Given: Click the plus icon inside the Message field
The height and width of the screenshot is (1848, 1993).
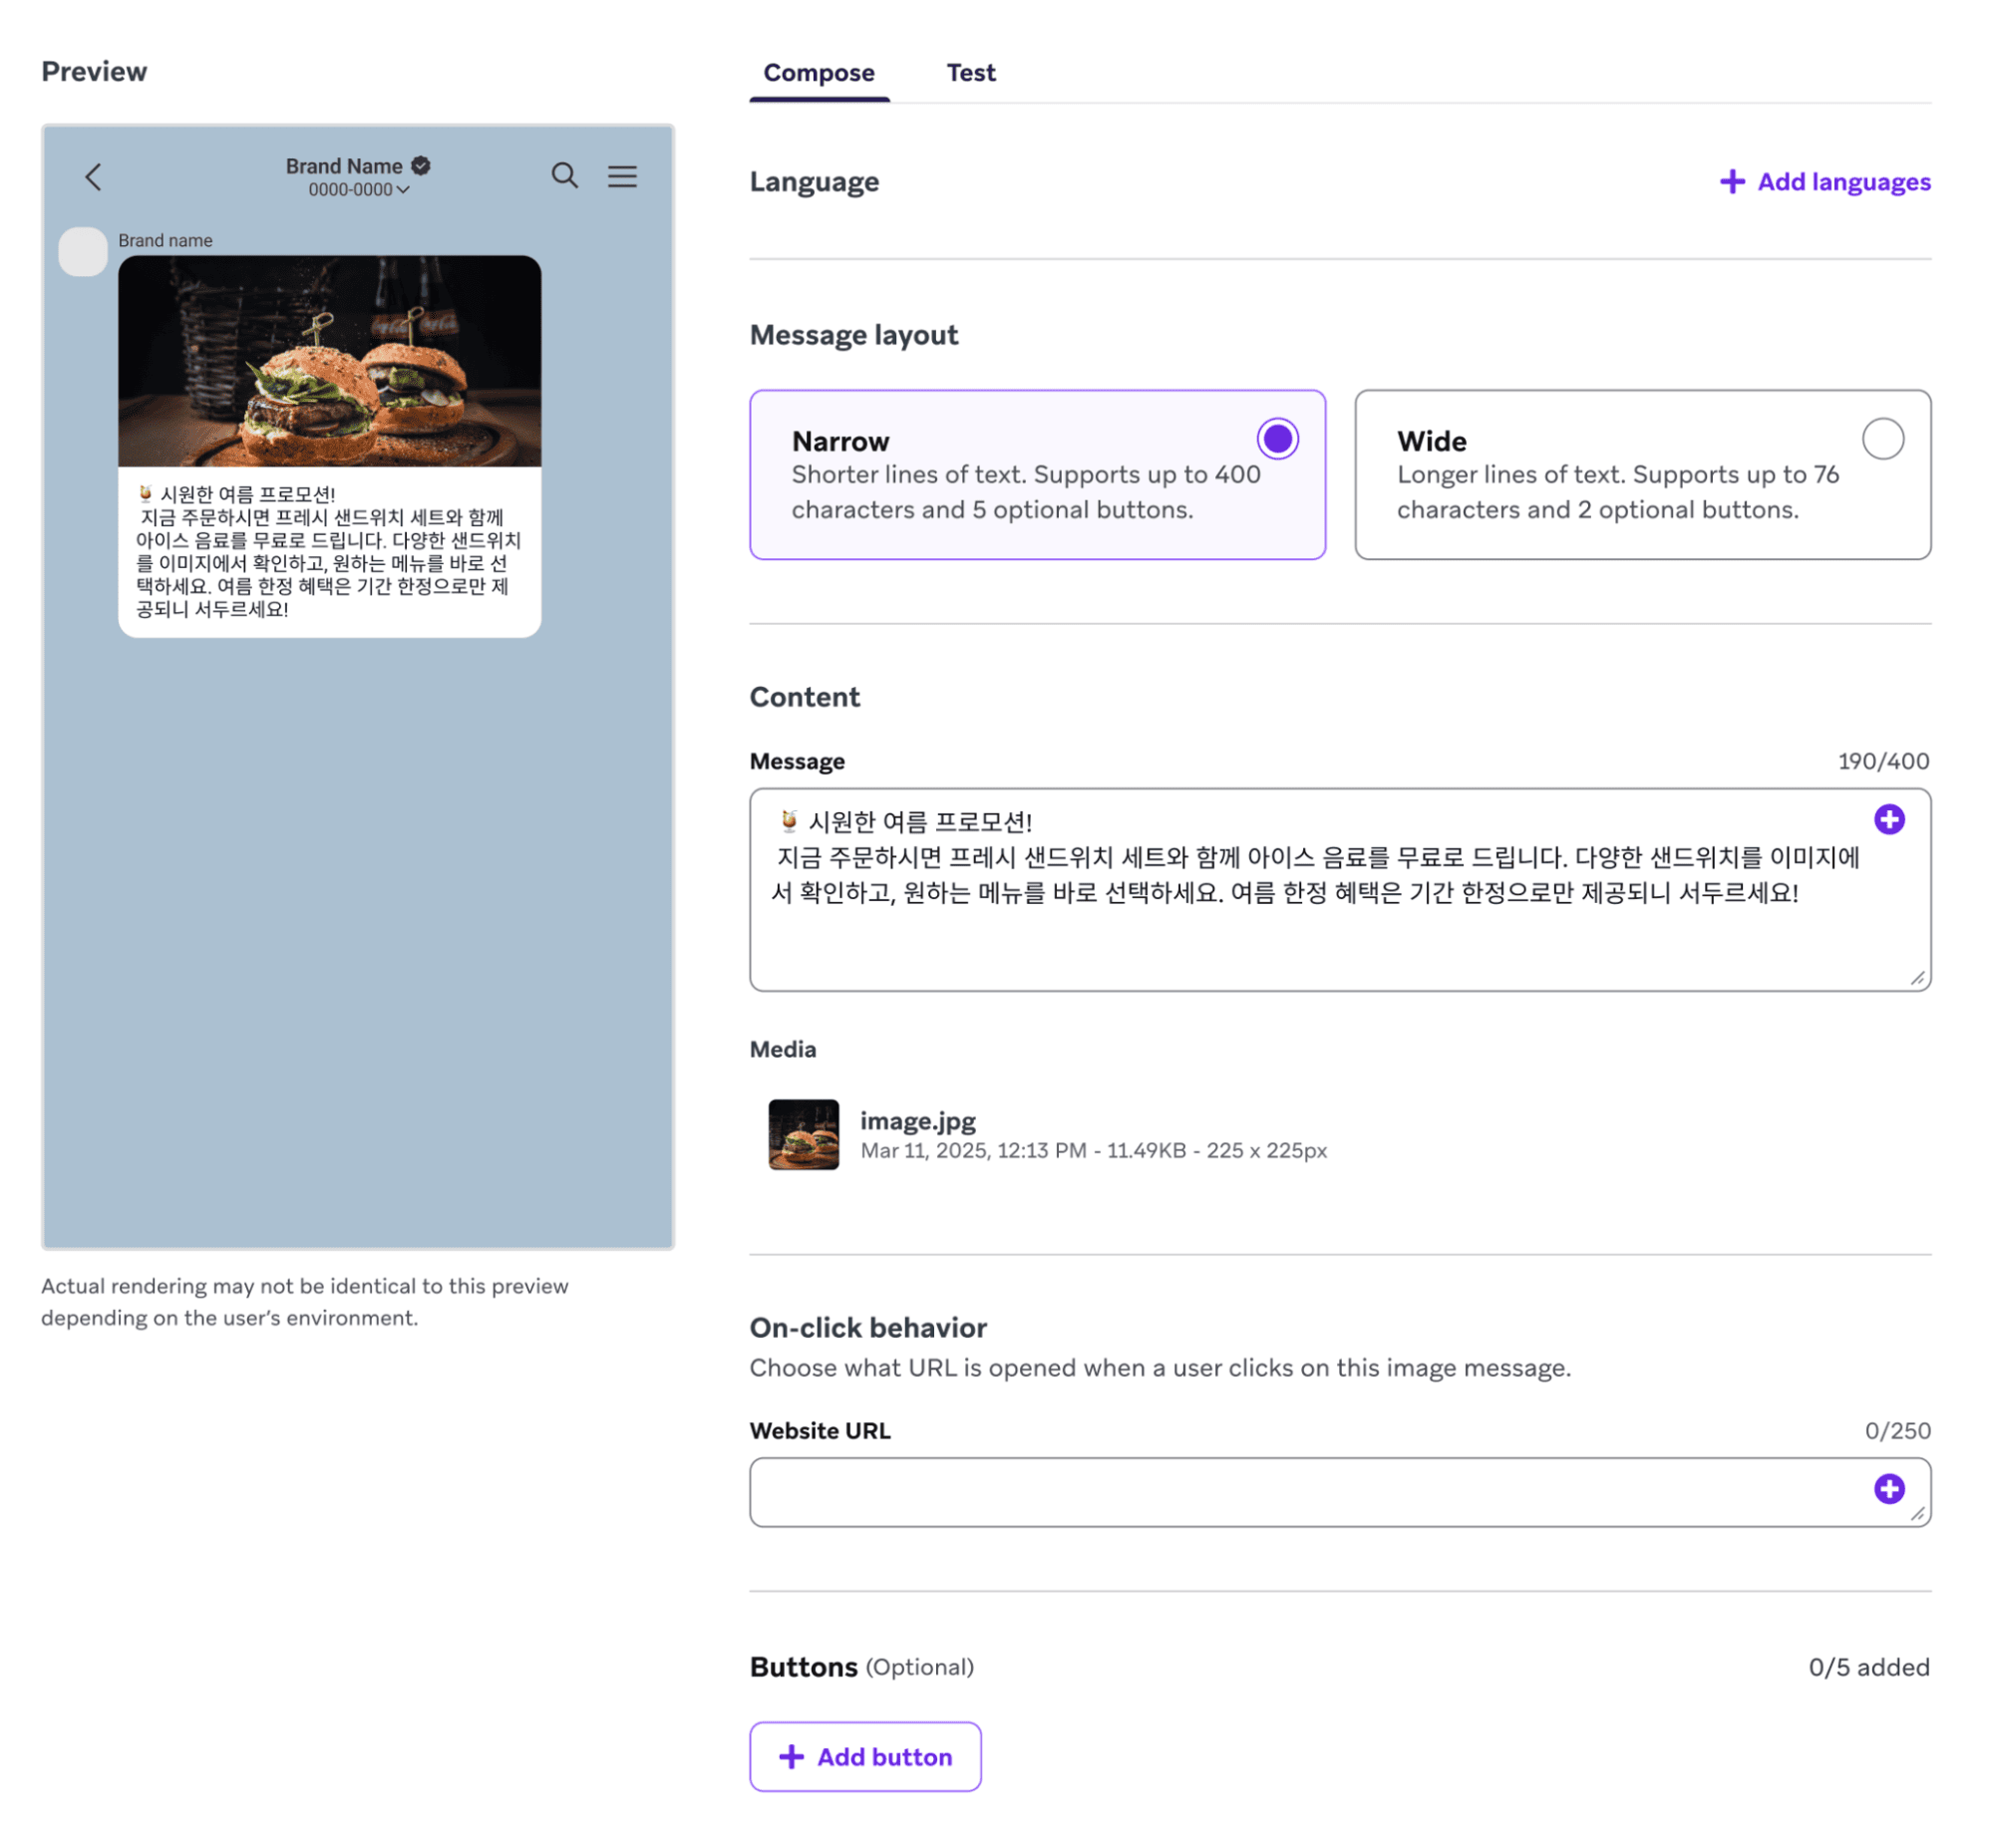Looking at the screenshot, I should [1889, 819].
